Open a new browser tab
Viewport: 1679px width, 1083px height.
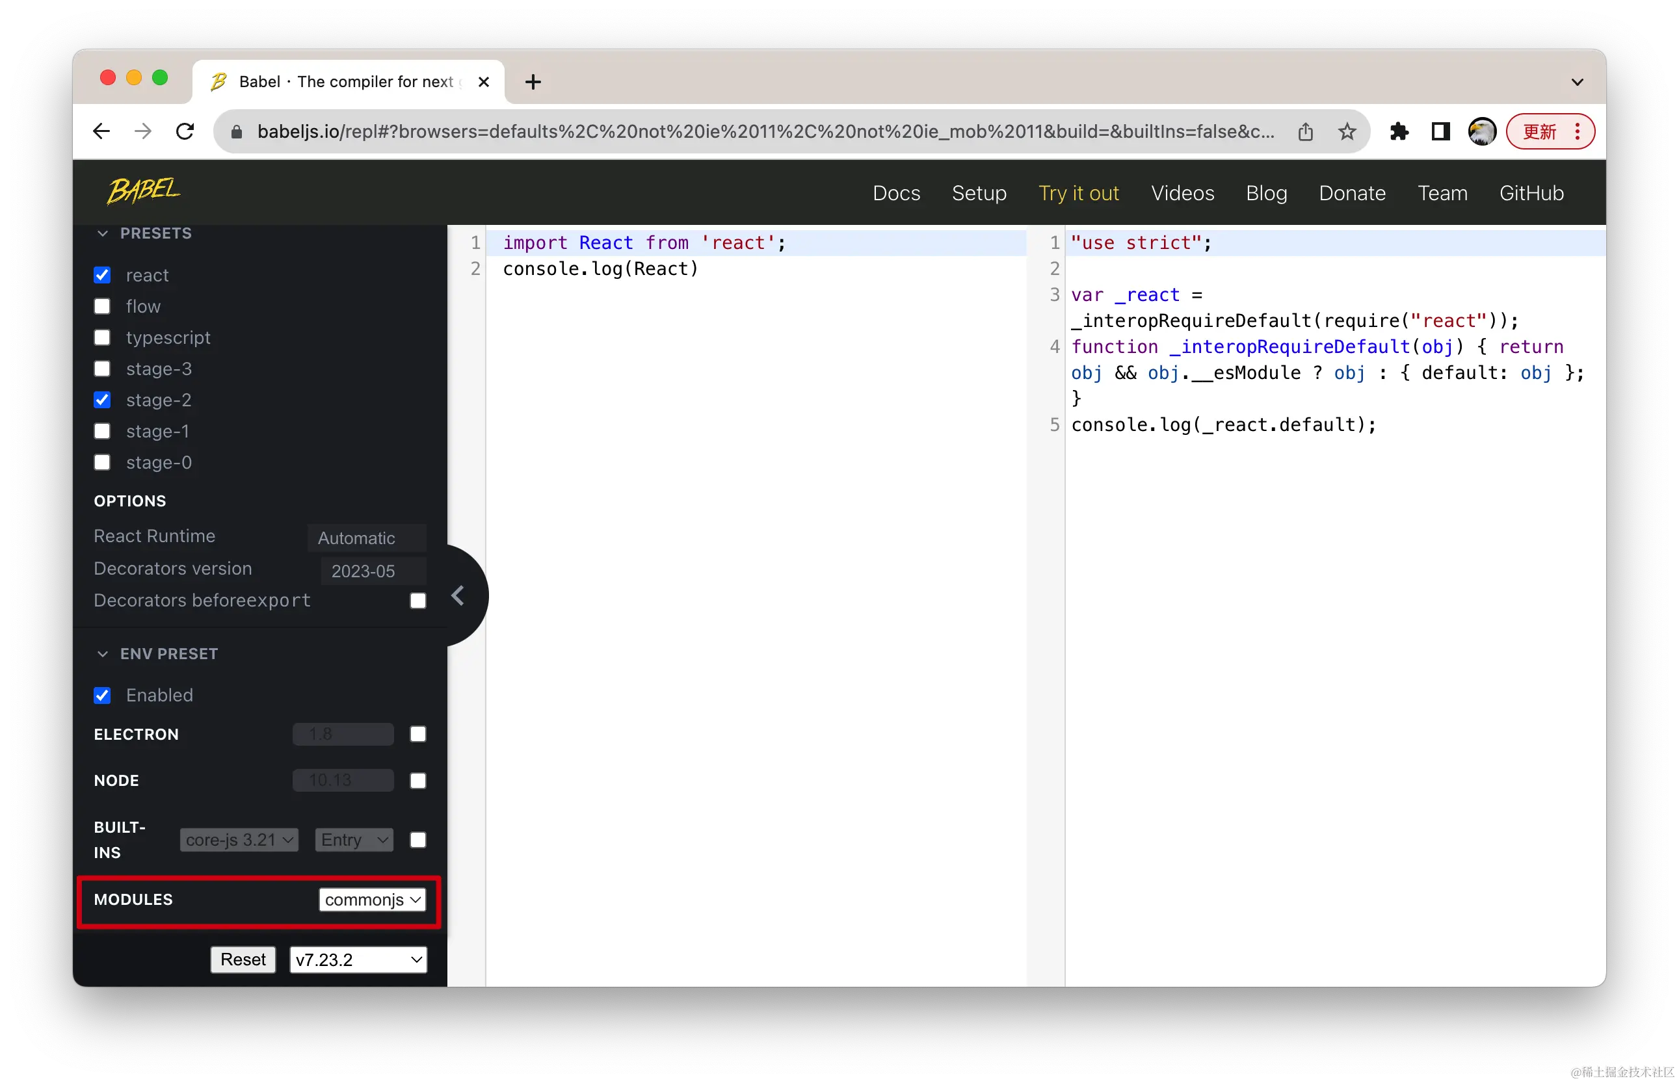(x=533, y=83)
